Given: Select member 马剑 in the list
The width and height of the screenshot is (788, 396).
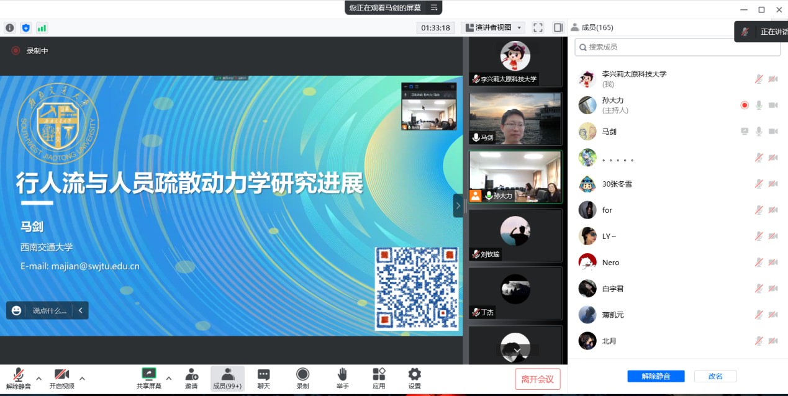Looking at the screenshot, I should click(x=677, y=131).
